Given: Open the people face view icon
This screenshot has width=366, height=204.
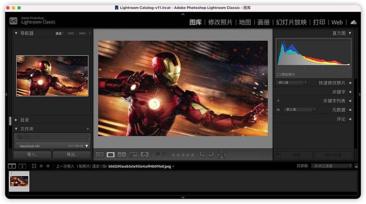Looking at the screenshot, I should pyautogui.click(x=145, y=155).
